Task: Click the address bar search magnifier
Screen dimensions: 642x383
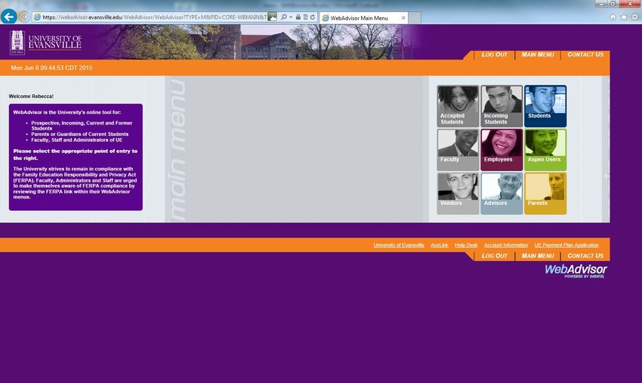Action: [x=283, y=17]
